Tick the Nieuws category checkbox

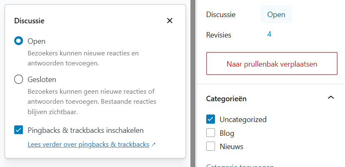(x=211, y=146)
